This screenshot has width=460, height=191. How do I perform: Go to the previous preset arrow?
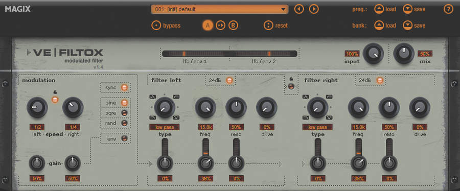click(299, 9)
